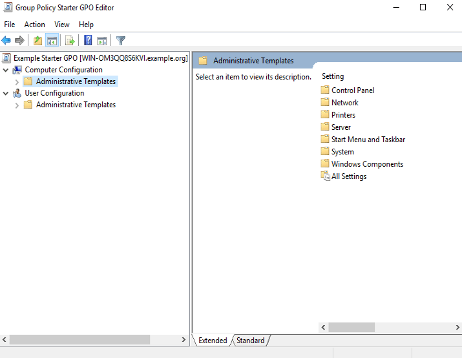Minimize the Group Policy editor window
The image size is (462, 358).
click(x=396, y=7)
